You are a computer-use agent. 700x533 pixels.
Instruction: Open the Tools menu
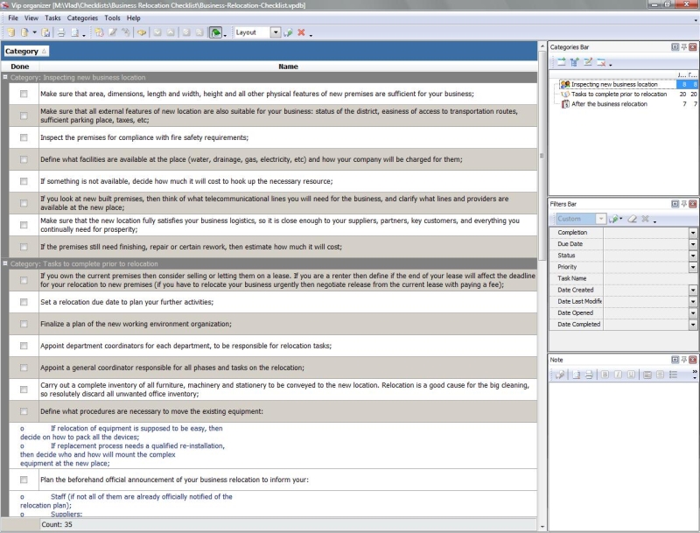point(112,18)
